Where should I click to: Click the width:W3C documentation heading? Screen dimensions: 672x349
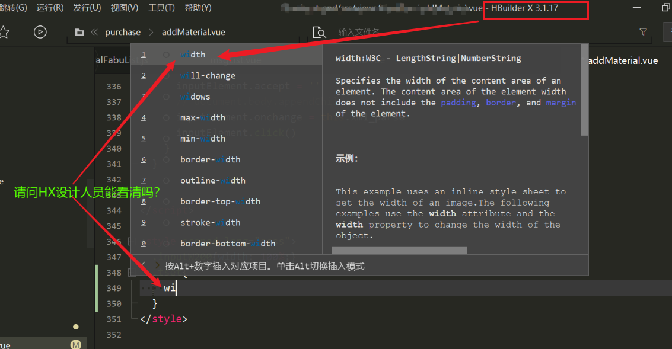click(428, 58)
